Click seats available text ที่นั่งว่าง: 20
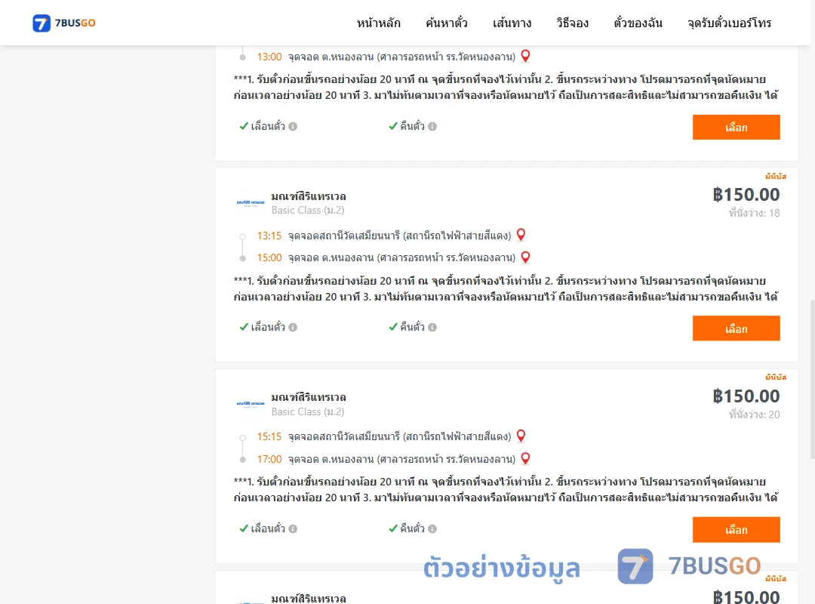 pos(754,414)
